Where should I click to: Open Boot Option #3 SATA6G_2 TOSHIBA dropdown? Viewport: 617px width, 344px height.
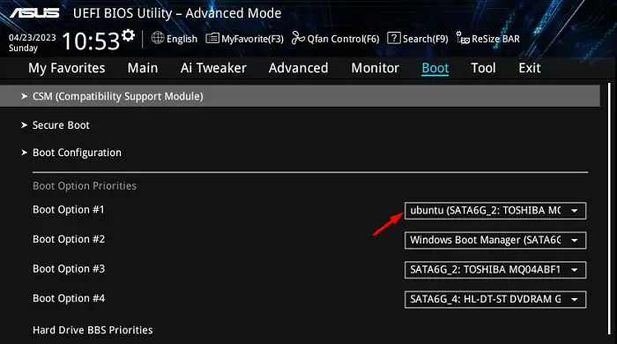click(495, 270)
